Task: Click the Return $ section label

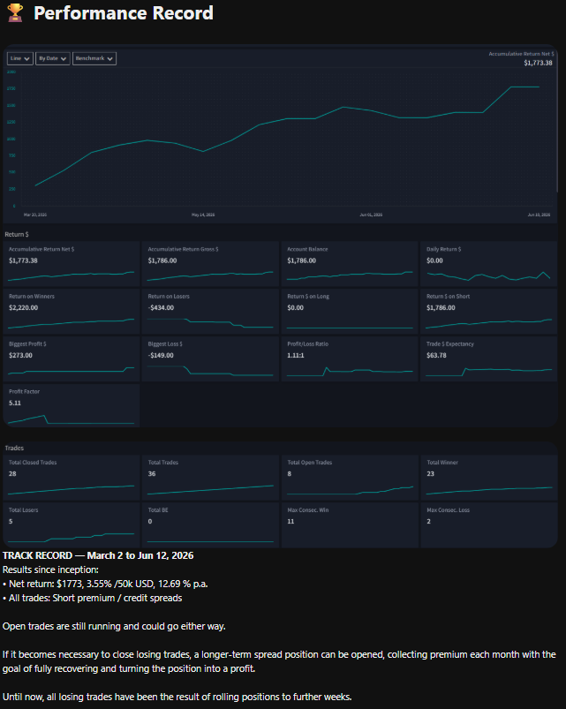Action: pyautogui.click(x=17, y=234)
